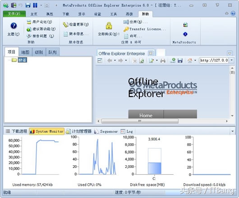
Task: Click the pause icon in title bar
Action: tap(35, 5)
